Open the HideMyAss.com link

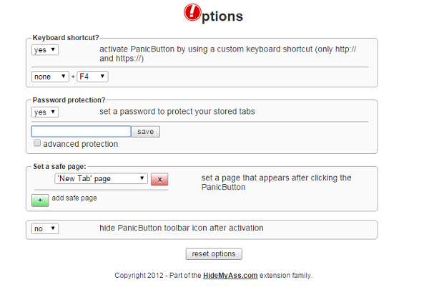point(230,276)
